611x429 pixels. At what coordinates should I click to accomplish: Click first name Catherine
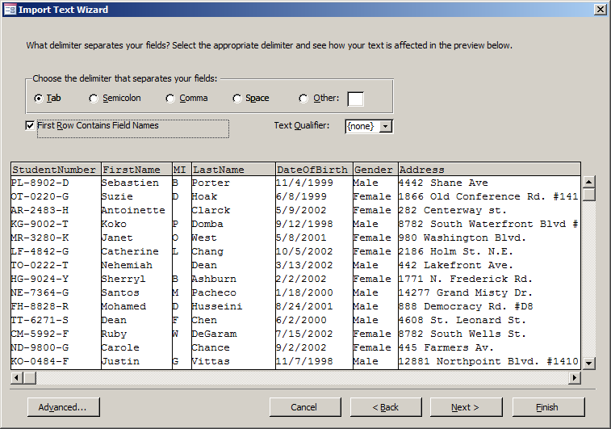(130, 251)
